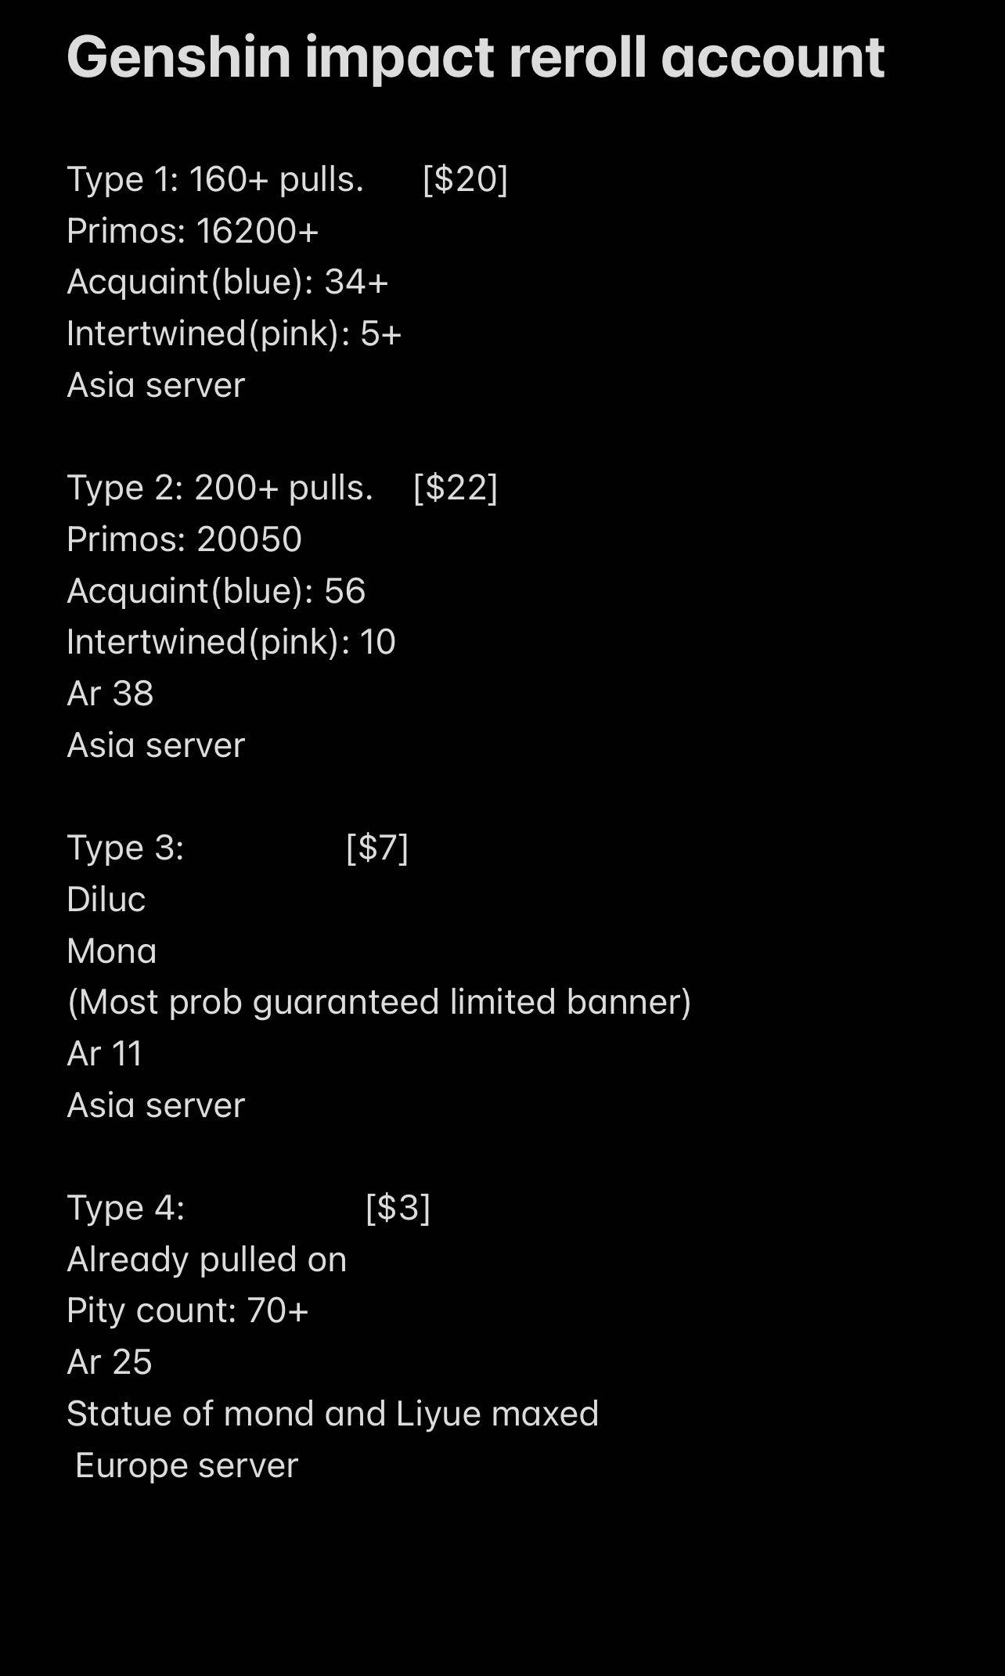The width and height of the screenshot is (1005, 1676).
Task: Select the "Primos: 20050" line
Action: (x=184, y=539)
